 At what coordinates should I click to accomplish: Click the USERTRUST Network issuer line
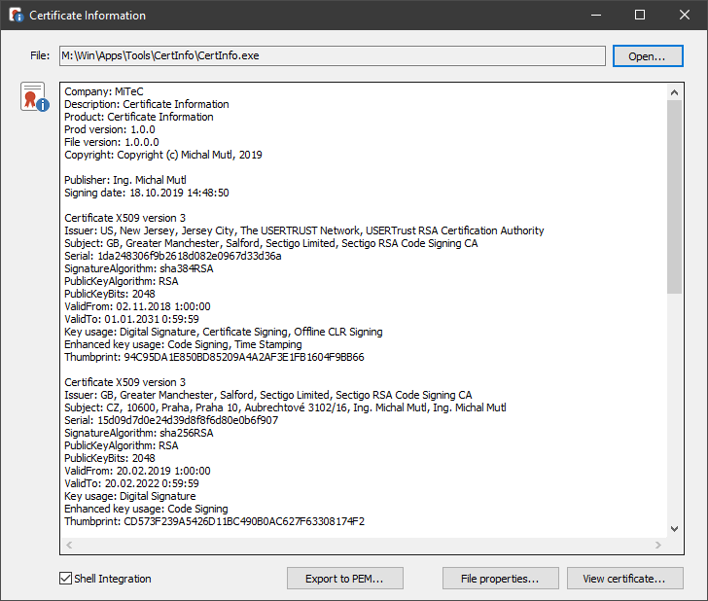pyautogui.click(x=303, y=230)
